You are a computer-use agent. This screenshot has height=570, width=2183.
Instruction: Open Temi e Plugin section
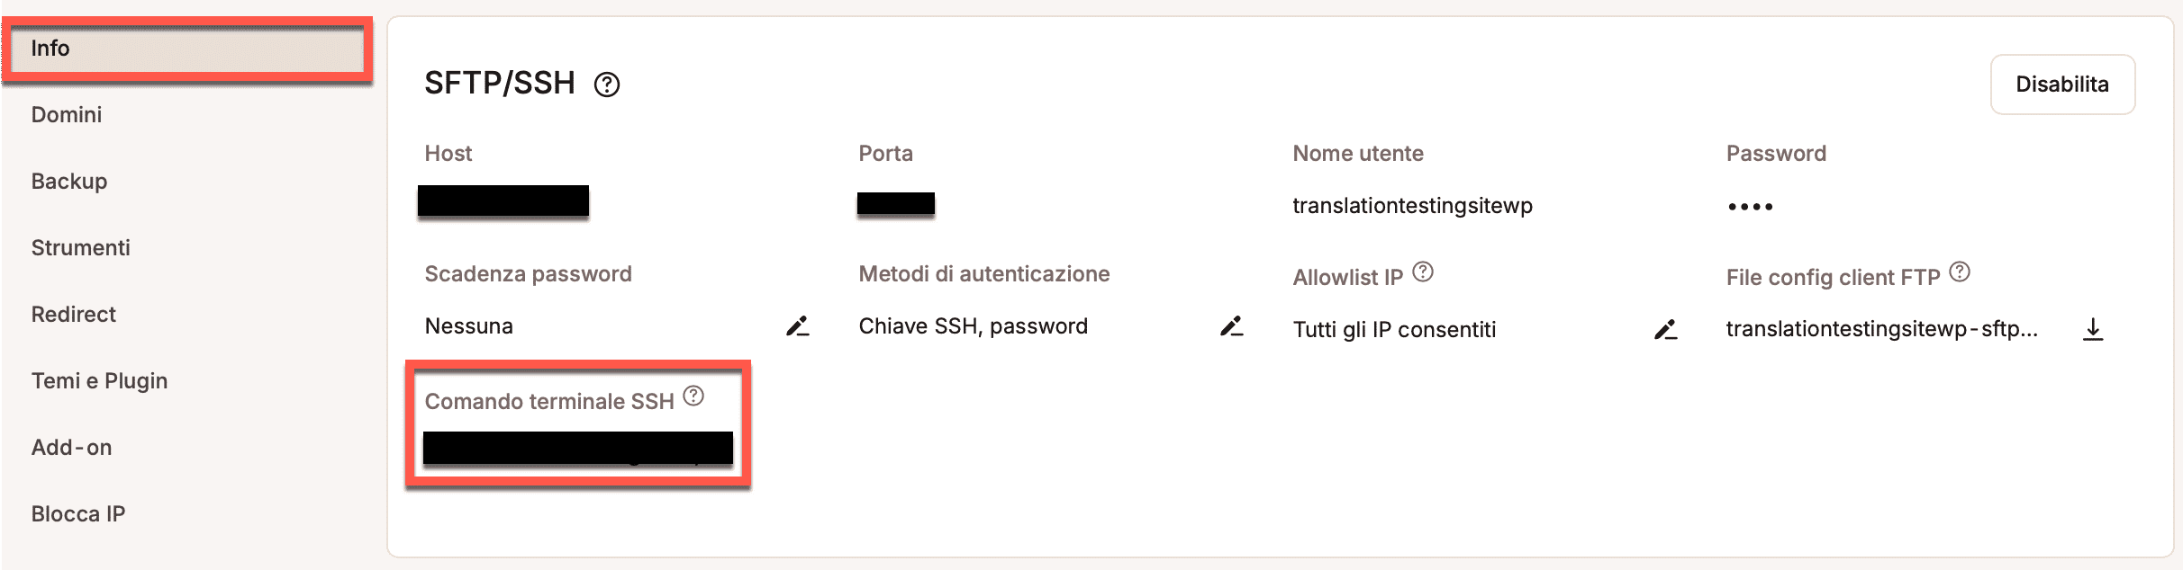click(x=100, y=381)
